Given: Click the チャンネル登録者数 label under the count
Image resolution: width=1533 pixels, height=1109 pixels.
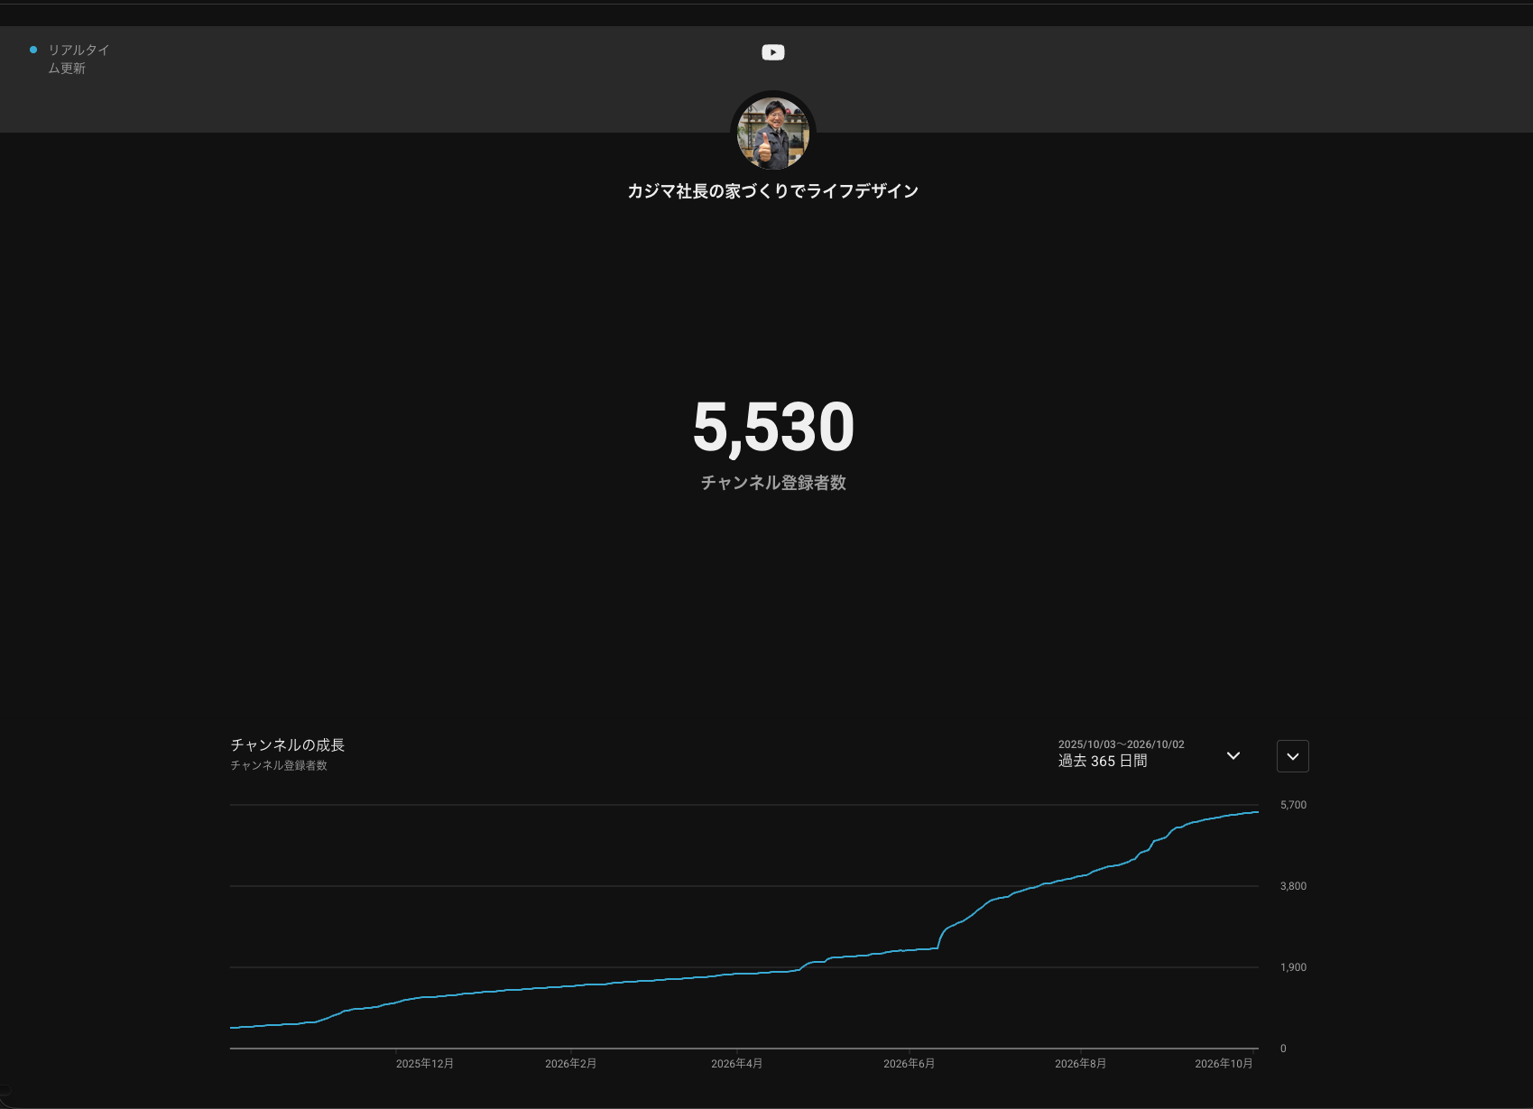Looking at the screenshot, I should coord(773,483).
